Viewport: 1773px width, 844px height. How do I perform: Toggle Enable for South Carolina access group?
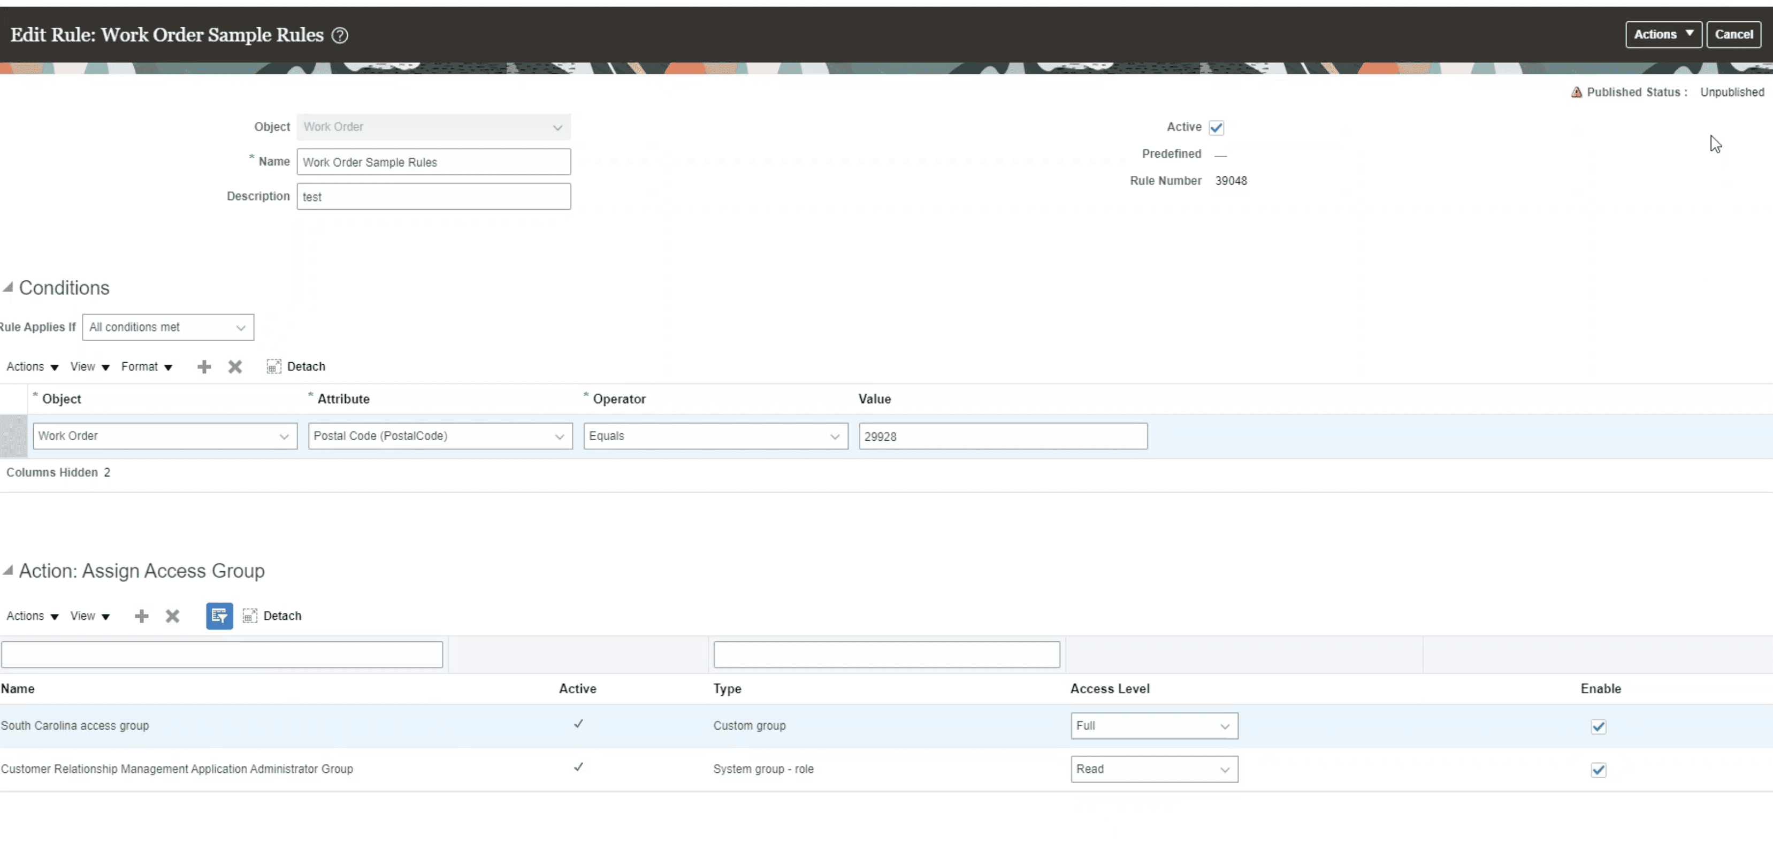(x=1598, y=726)
